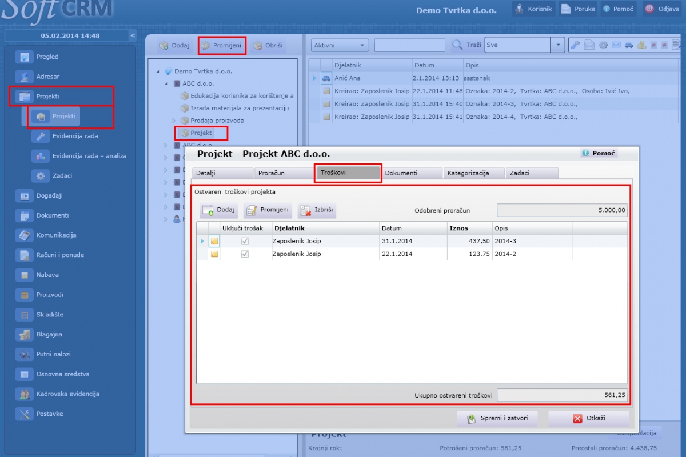Image resolution: width=686 pixels, height=457 pixels.
Task: Open the Sve filter combo box arrow
Action: pos(558,45)
